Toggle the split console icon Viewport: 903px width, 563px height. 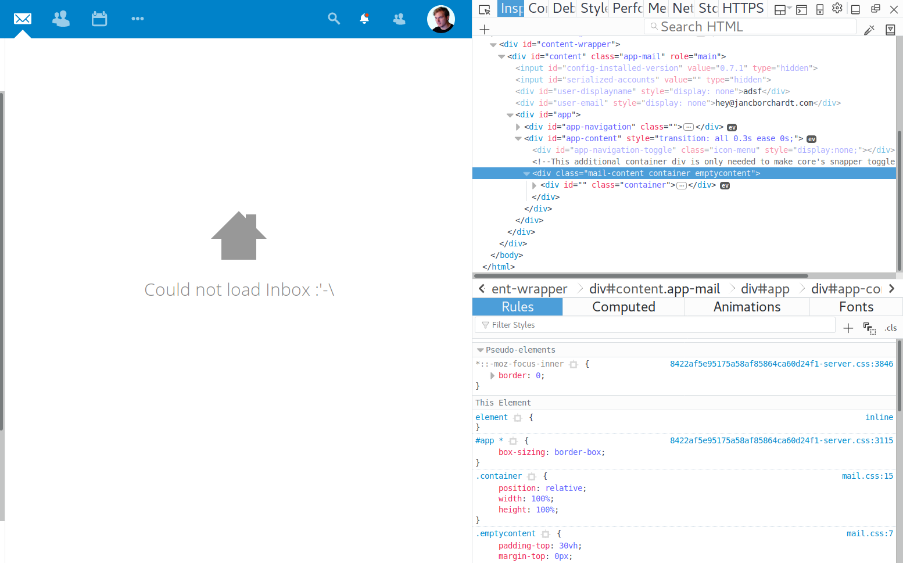click(x=801, y=9)
